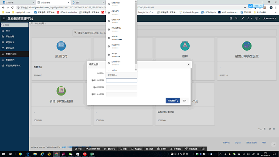This screenshot has width=279, height=157.
Task: Click the sales order shipping rule card icon
Action: coord(61,91)
